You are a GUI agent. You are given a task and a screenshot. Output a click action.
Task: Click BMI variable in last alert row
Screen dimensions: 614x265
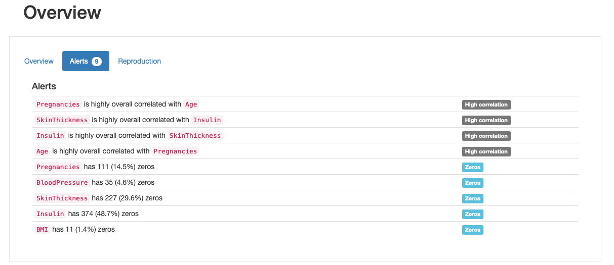(x=43, y=230)
